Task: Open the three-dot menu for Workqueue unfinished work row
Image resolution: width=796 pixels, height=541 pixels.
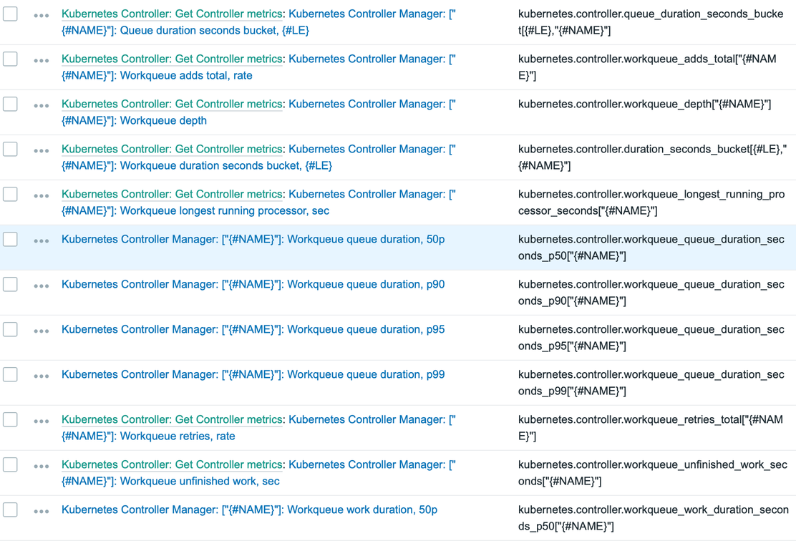Action: point(41,467)
